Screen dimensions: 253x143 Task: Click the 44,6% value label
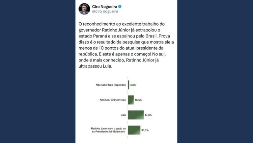(x=148, y=115)
